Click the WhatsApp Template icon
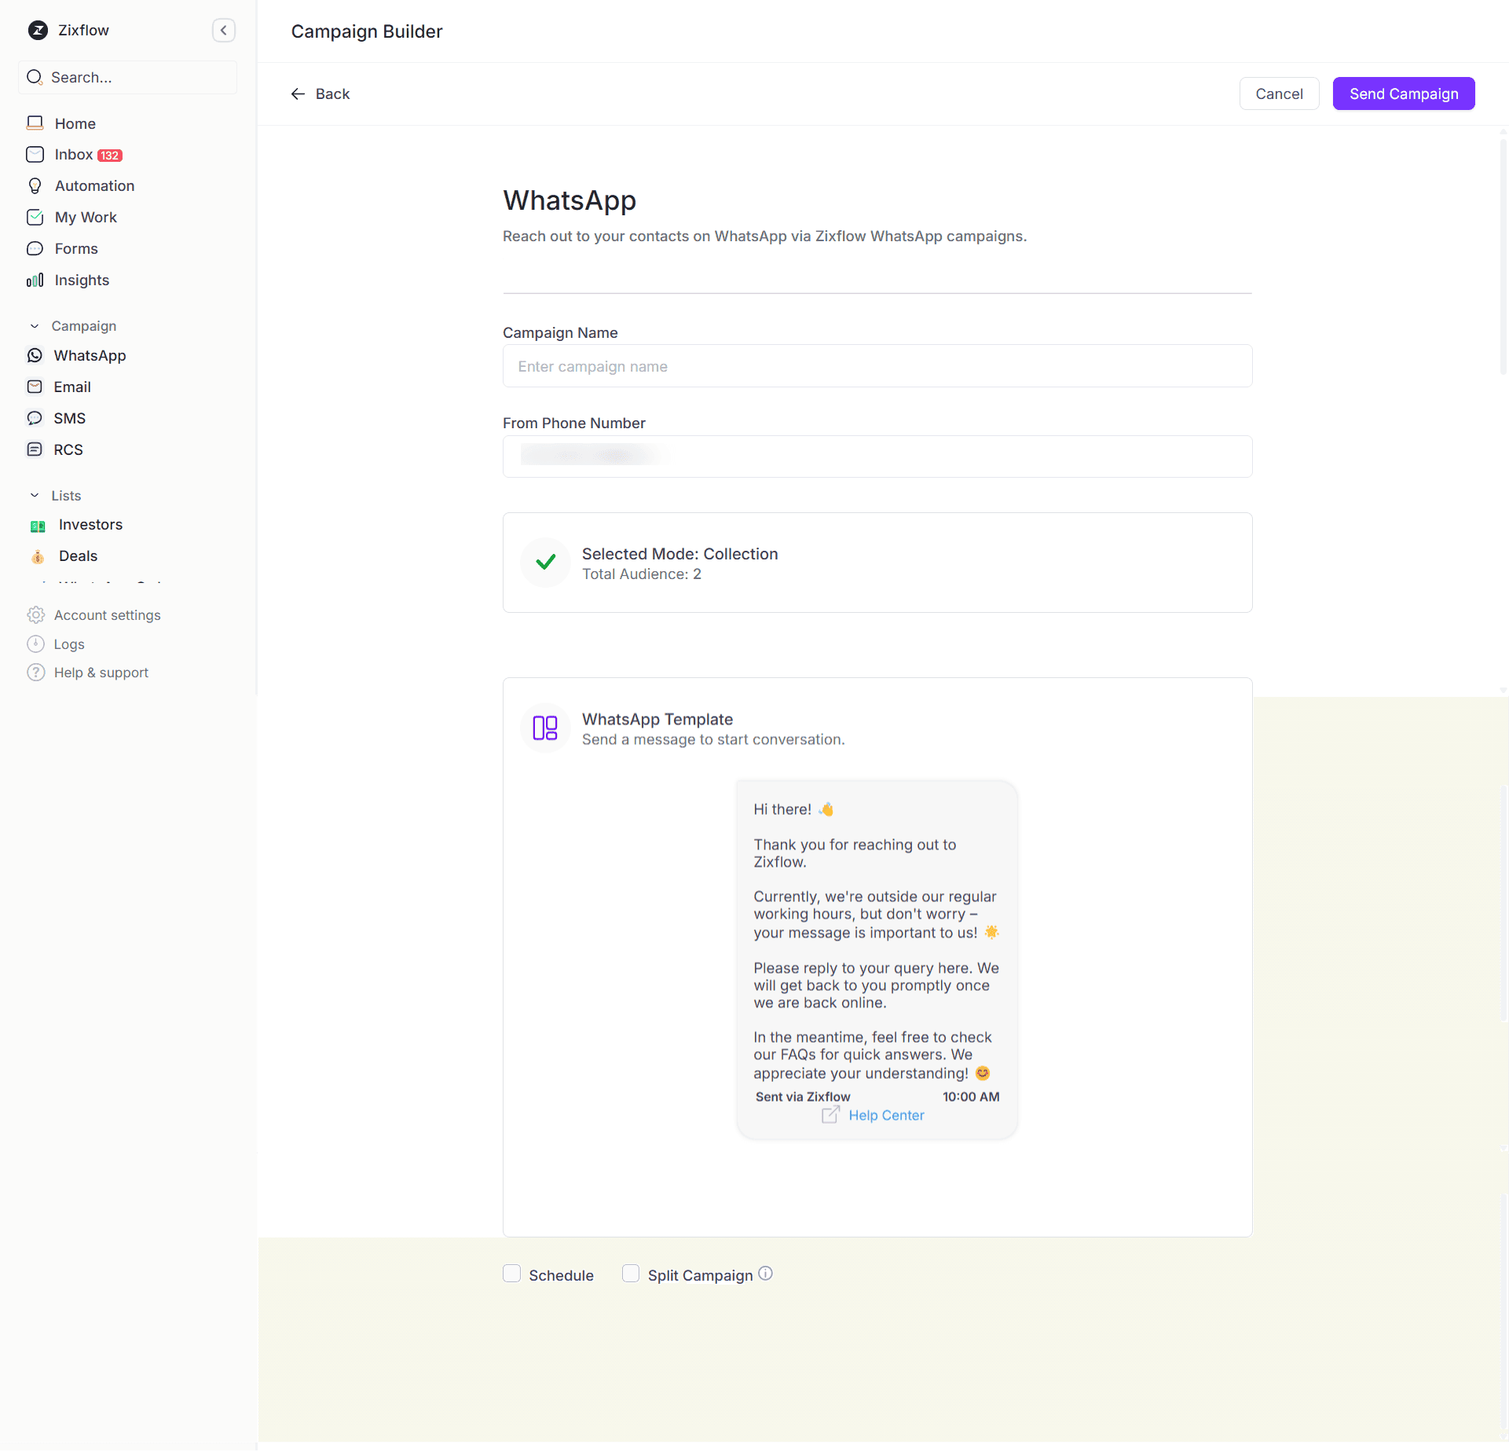 (x=544, y=728)
